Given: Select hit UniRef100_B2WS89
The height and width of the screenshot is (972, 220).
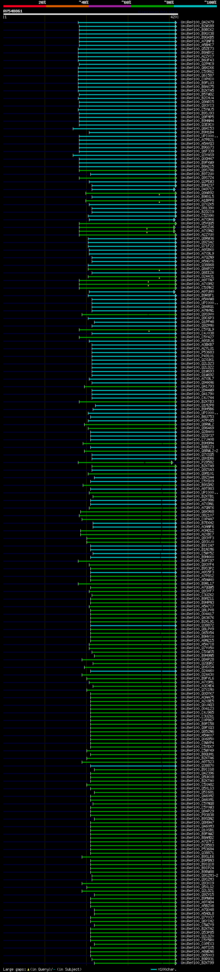Looking at the screenshot, I should [197, 26].
